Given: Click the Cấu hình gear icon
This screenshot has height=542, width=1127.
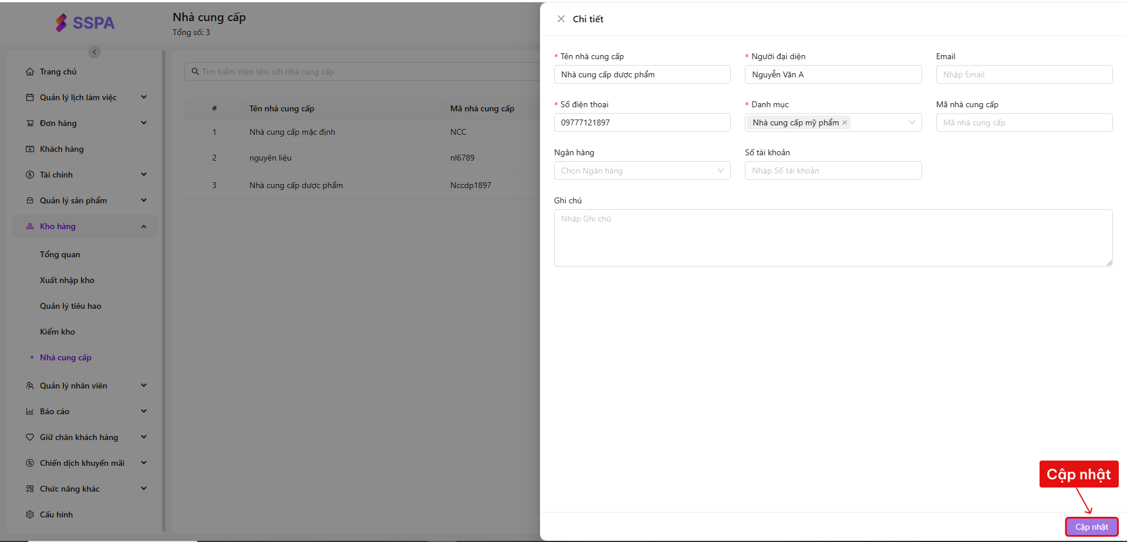Looking at the screenshot, I should point(30,514).
